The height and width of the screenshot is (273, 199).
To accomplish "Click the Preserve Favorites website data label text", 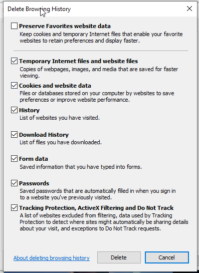I will [65, 26].
